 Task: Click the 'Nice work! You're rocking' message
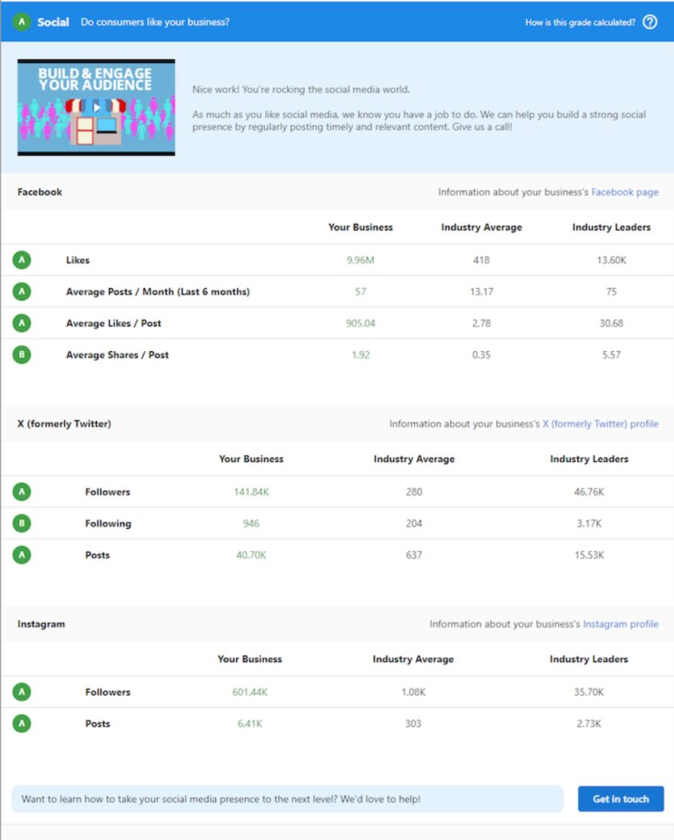pos(301,89)
